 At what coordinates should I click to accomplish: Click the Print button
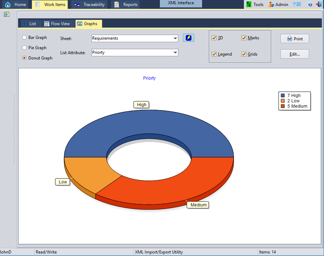(x=295, y=39)
